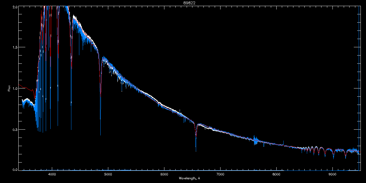This screenshot has height=183, width=366.
Task: Click the 9000 x-axis tick label
Action: pos(332,174)
